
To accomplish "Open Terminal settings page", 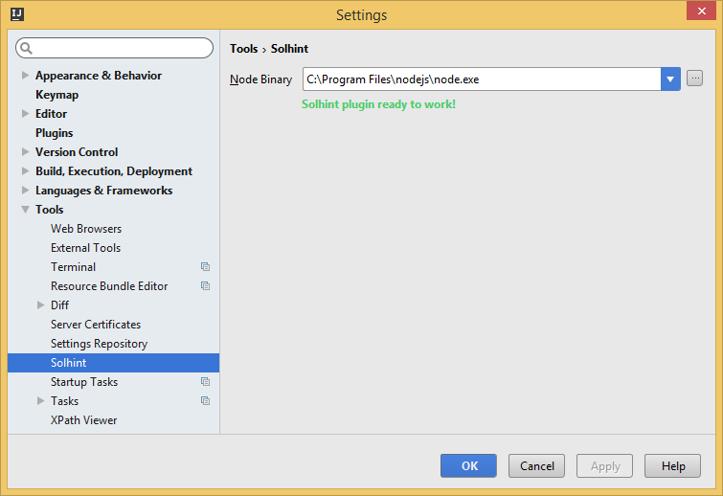I will point(74,267).
